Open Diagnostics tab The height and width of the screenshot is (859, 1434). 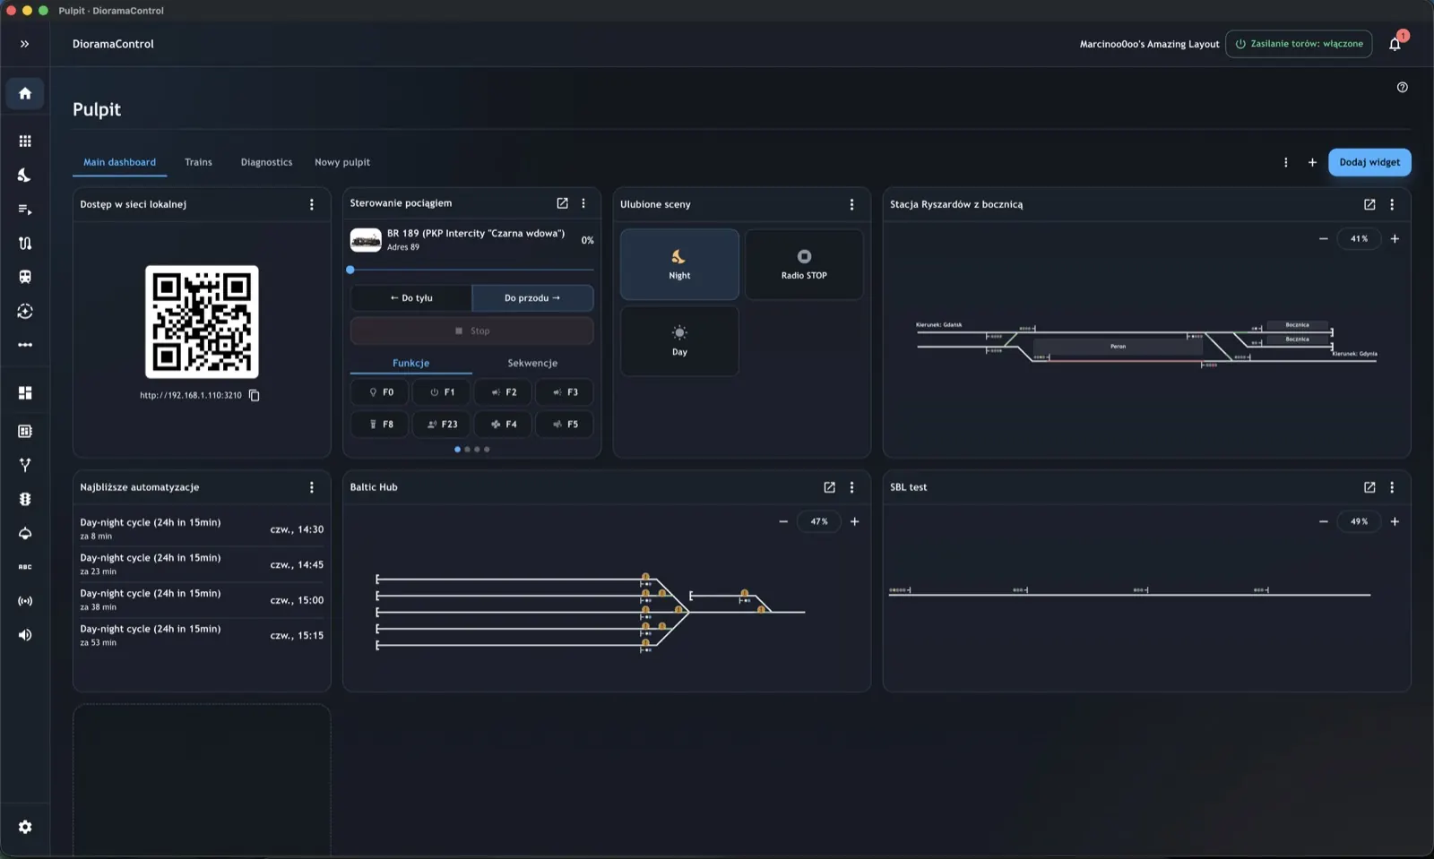click(266, 162)
